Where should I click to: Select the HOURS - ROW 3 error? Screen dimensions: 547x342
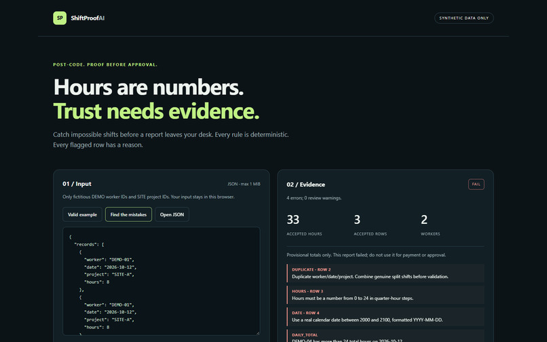click(385, 295)
